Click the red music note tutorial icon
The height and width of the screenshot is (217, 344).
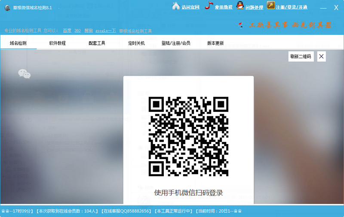[209, 6]
